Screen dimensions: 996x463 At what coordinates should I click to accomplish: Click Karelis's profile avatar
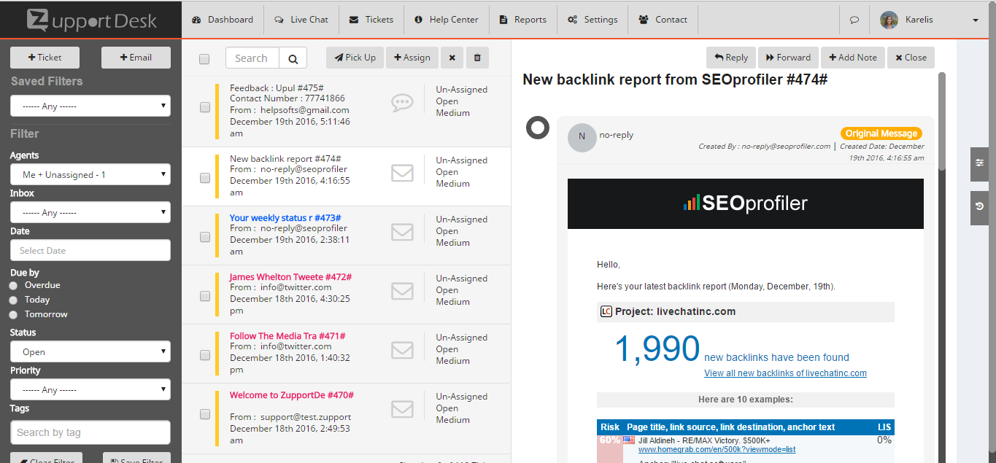[x=889, y=20]
